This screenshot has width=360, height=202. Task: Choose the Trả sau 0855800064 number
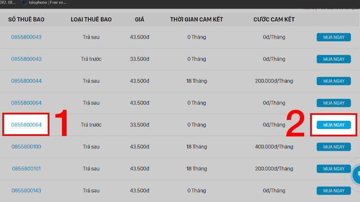(27, 103)
